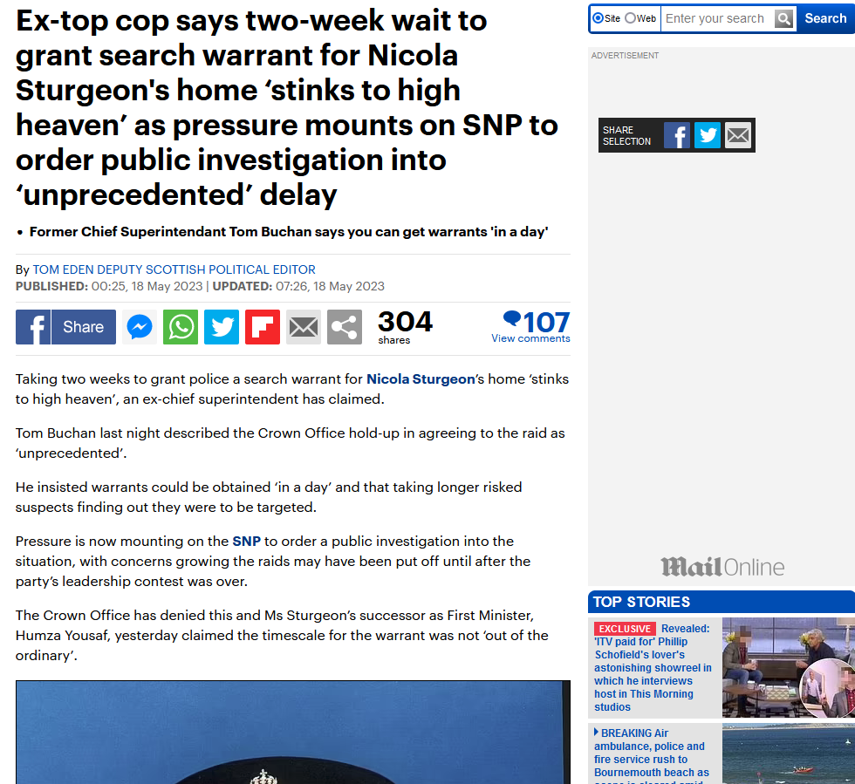
Task: Follow the SNP topic link
Action: 246,542
